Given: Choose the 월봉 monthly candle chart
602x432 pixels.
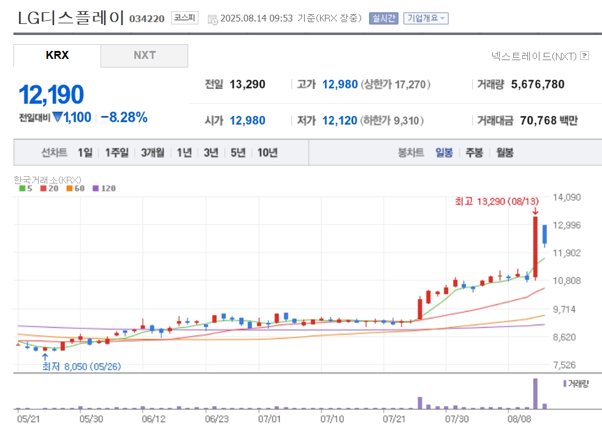Looking at the screenshot, I should 505,153.
